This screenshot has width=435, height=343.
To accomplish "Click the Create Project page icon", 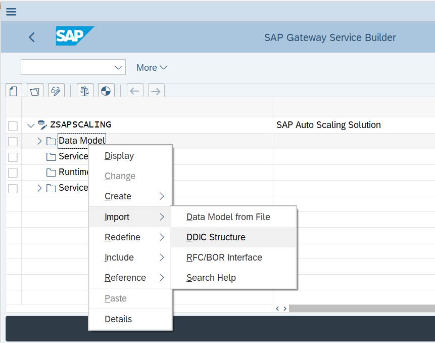I will click(x=14, y=91).
